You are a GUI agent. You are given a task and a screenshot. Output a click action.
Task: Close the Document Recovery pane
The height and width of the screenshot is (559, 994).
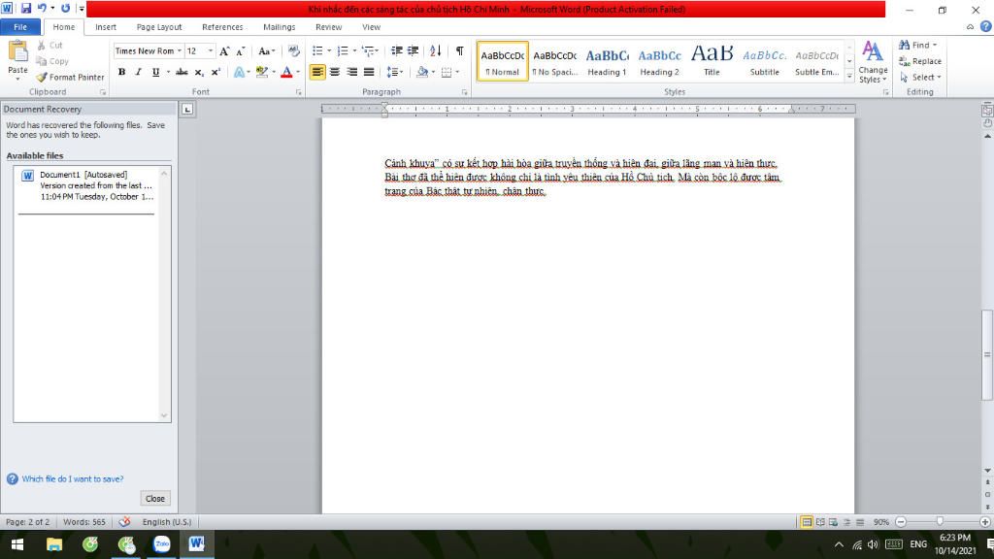tap(154, 499)
